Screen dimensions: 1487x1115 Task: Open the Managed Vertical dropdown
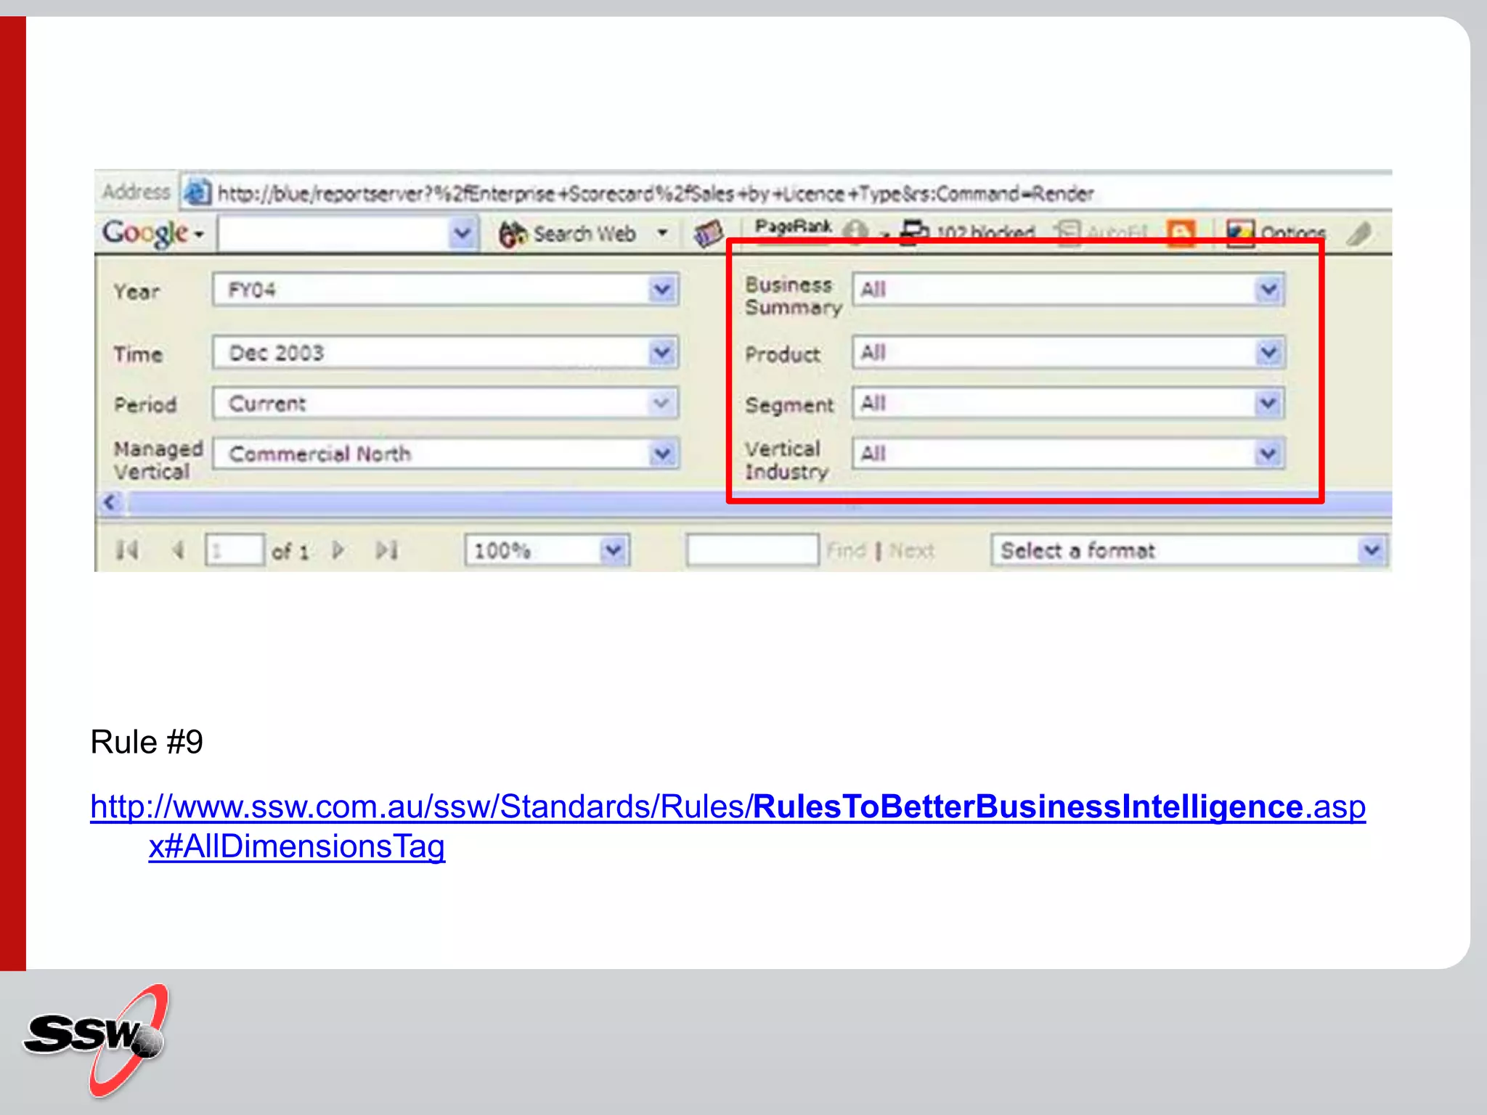[x=661, y=454]
